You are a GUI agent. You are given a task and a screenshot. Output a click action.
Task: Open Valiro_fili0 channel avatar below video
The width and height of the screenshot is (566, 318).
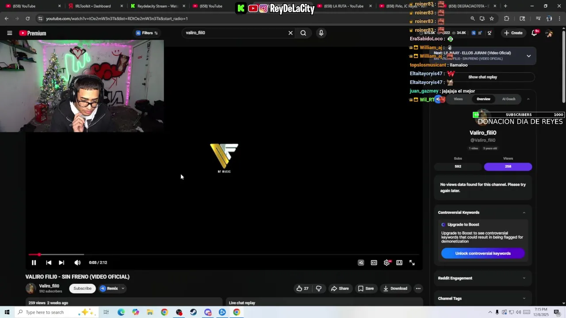(x=31, y=288)
